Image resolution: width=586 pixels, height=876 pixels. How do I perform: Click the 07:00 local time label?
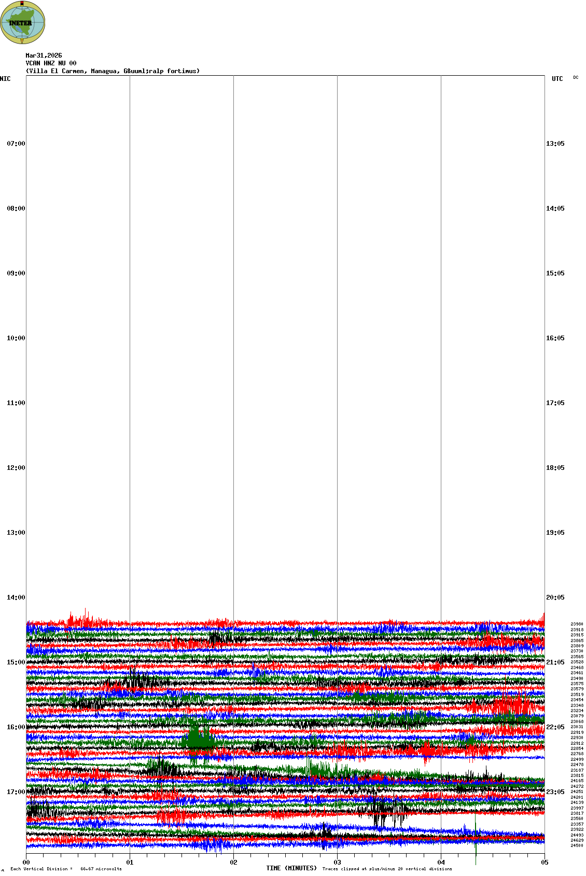tap(16, 144)
